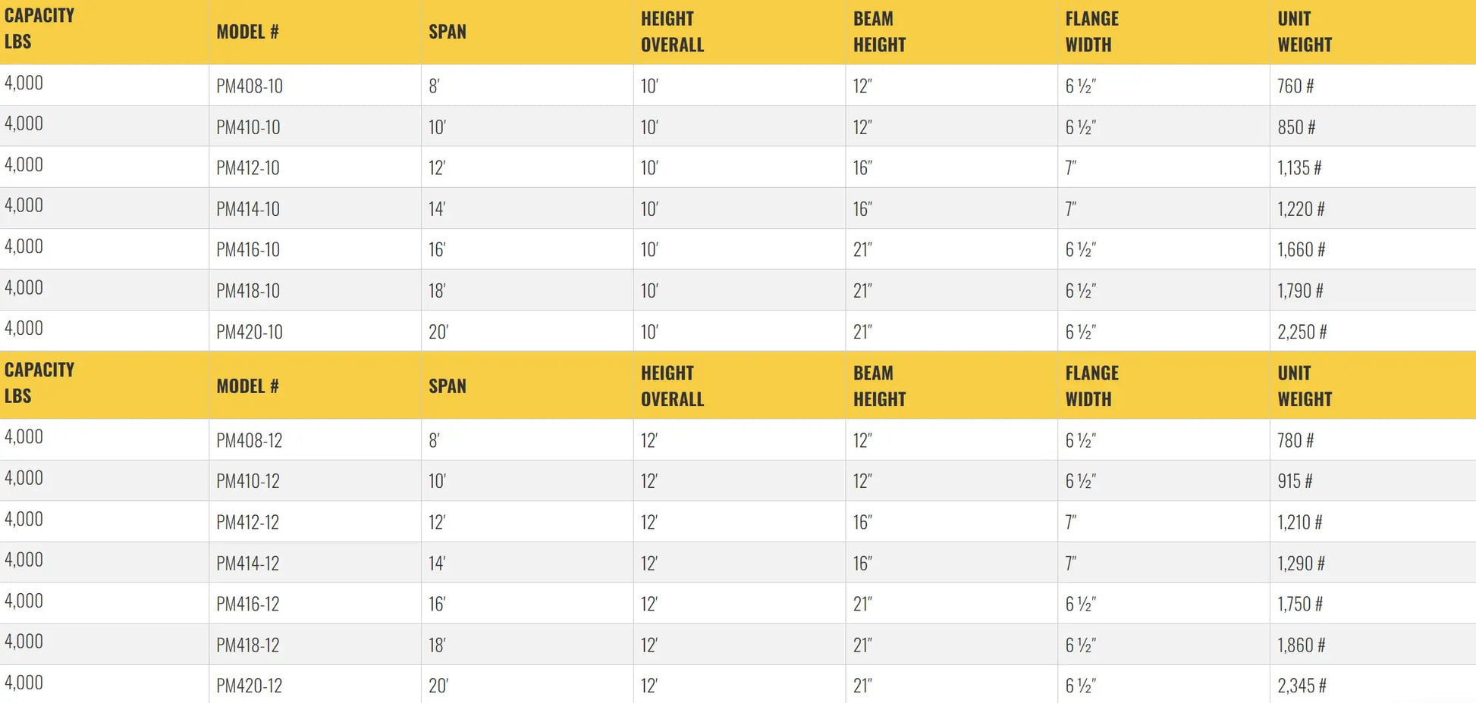
Task: Select model number PM416-12
Action: point(248,605)
